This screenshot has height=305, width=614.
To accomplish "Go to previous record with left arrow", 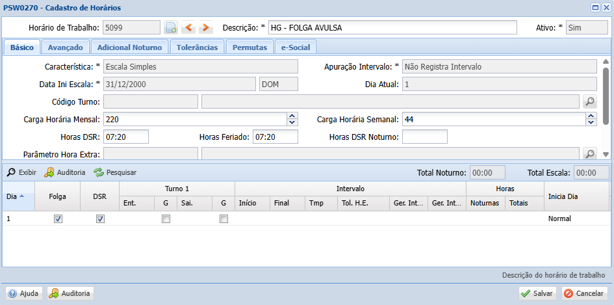I will pyautogui.click(x=188, y=28).
